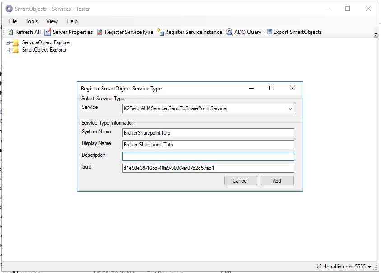This screenshot has width=381, height=273.
Task: Select the Guid text field
Action: pyautogui.click(x=208, y=169)
